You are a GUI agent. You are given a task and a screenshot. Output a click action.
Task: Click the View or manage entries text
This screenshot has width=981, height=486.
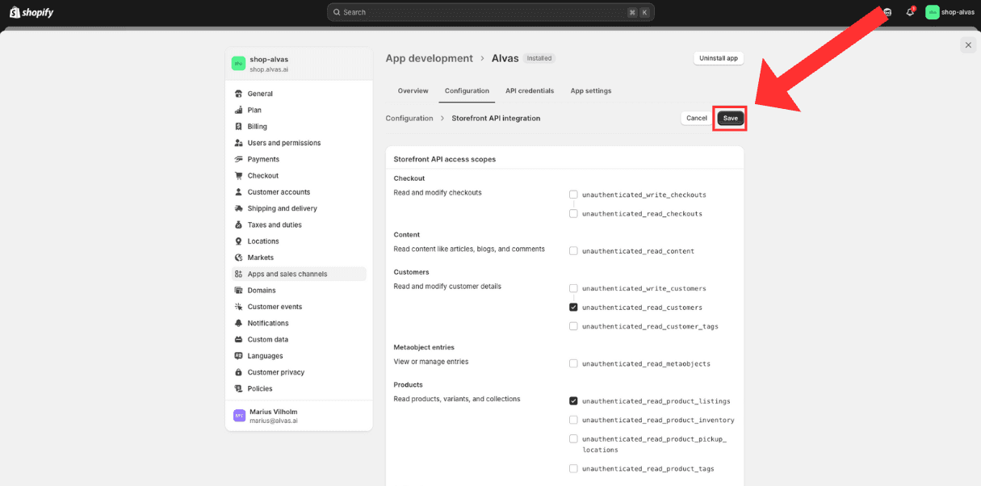431,362
